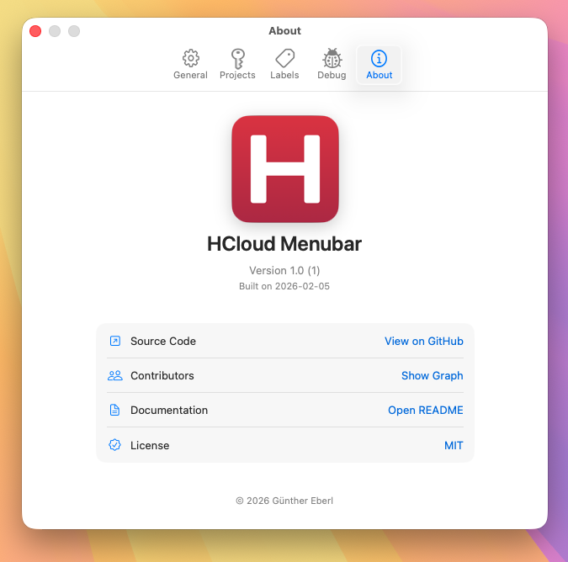
Task: Click the window title "About"
Action: coord(284,31)
